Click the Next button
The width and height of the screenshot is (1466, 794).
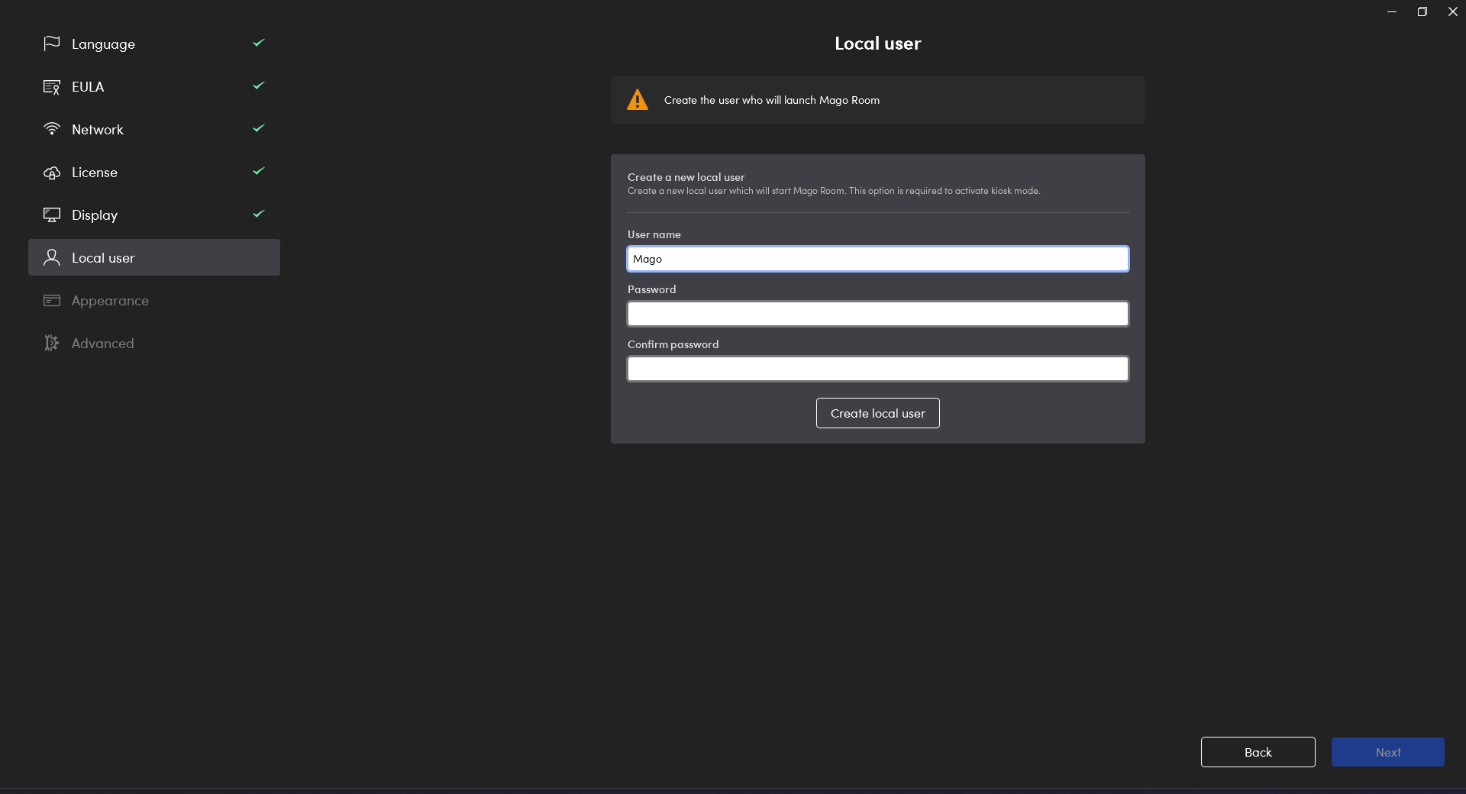pyautogui.click(x=1387, y=752)
